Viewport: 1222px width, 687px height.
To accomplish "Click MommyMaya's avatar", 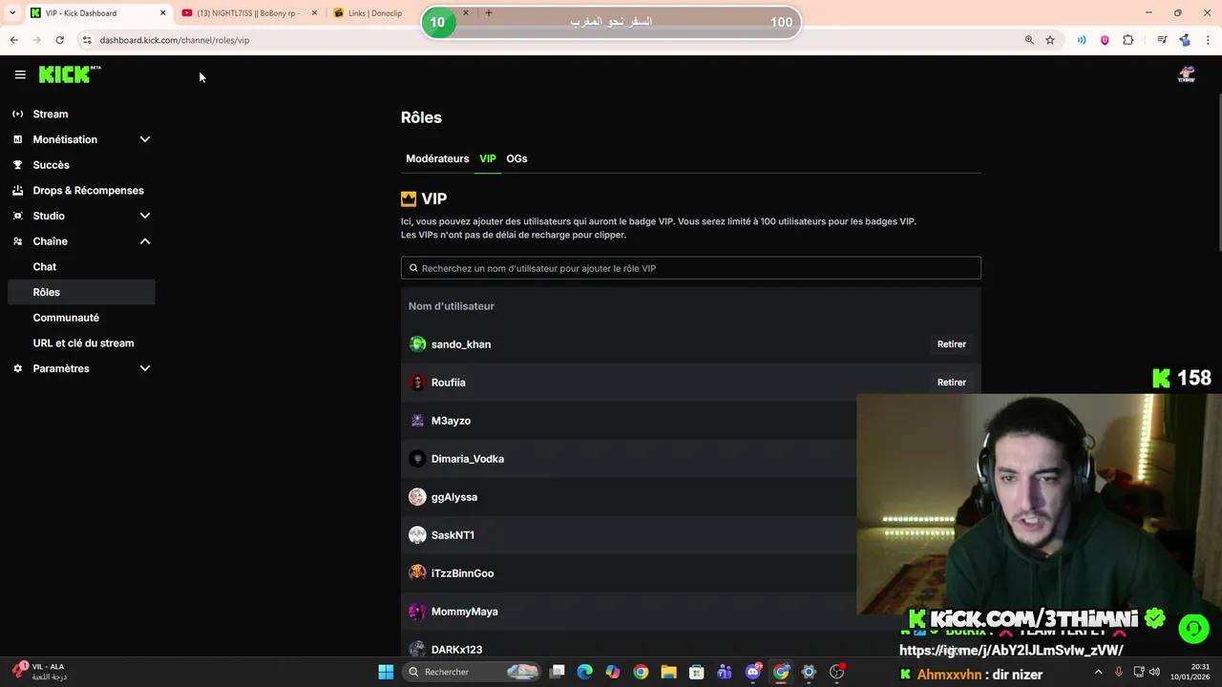I will (x=417, y=611).
